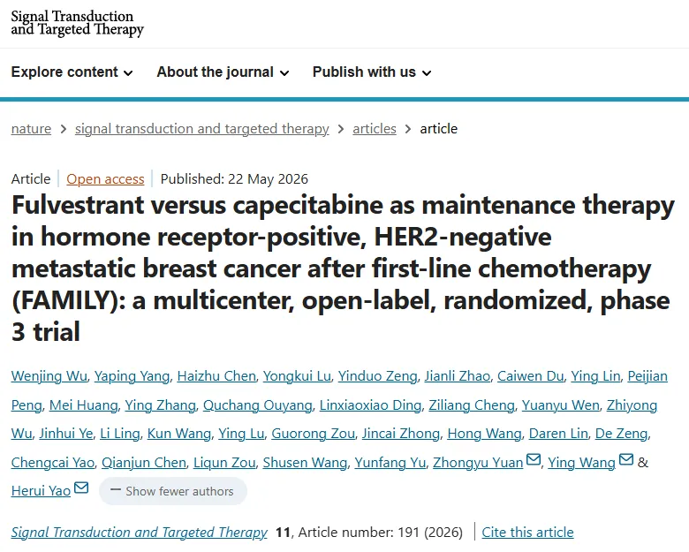
Task: Go to the nature breadcrumb link
Action: (31, 129)
